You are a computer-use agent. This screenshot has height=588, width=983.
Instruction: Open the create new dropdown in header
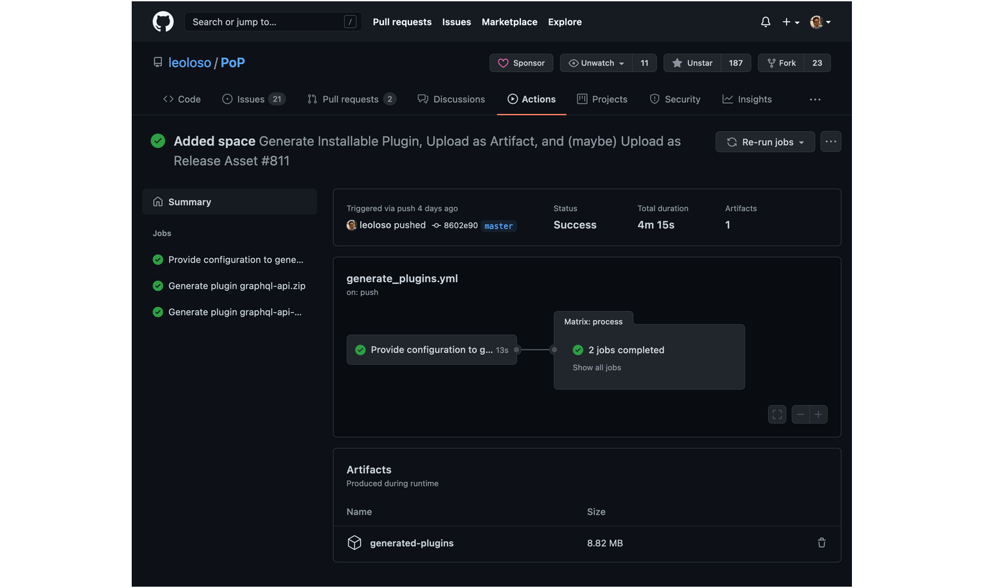point(790,22)
